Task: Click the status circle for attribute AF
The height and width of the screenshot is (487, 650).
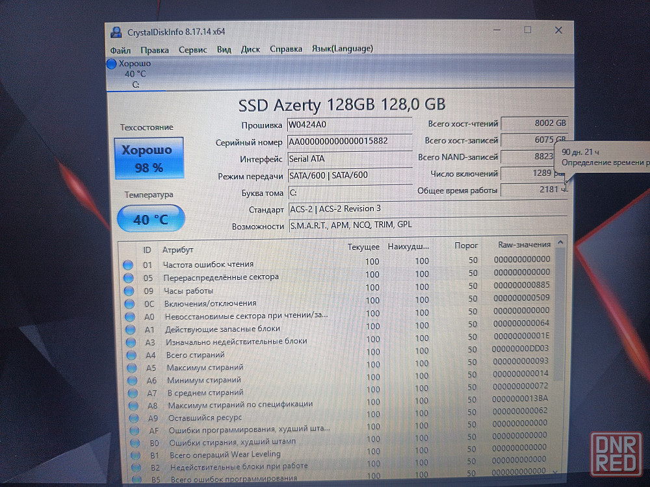Action: 135,431
